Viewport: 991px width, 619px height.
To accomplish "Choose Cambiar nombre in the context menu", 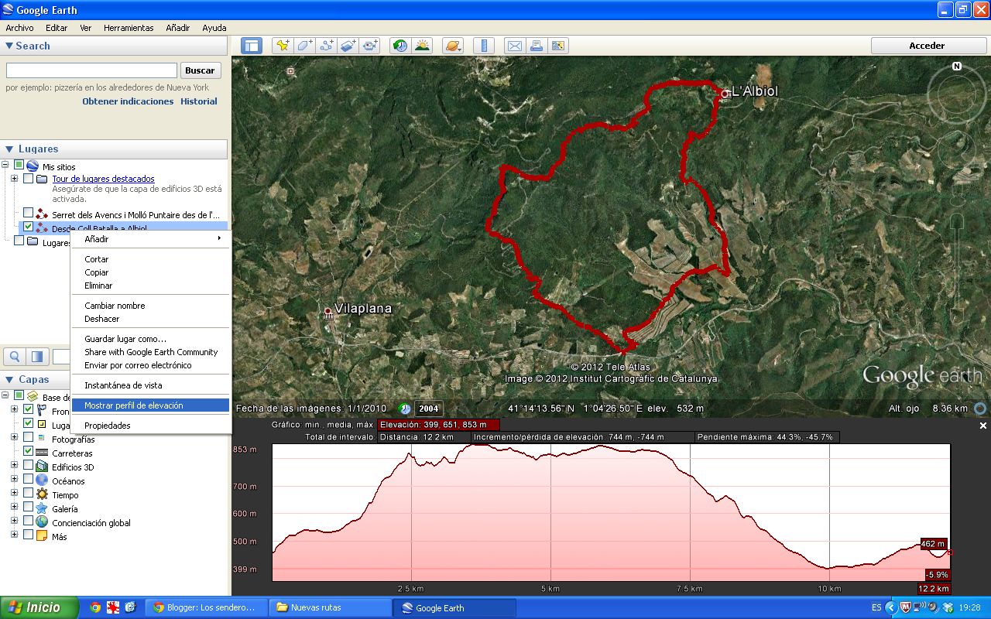I will [150, 306].
